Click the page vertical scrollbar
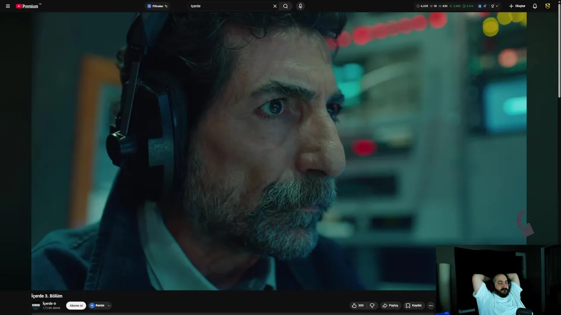This screenshot has height=315, width=561. 559,50
